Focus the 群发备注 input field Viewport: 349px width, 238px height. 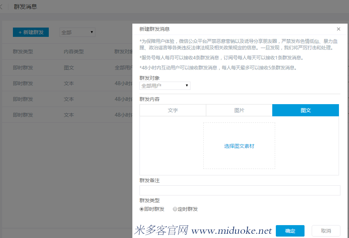(x=240, y=190)
